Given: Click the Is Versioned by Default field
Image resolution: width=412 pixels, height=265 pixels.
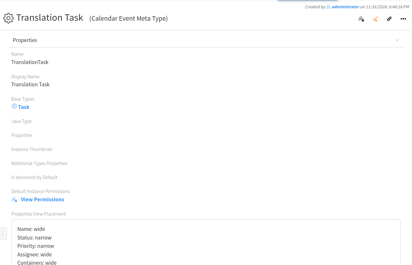Looking at the screenshot, I should click(x=34, y=177).
